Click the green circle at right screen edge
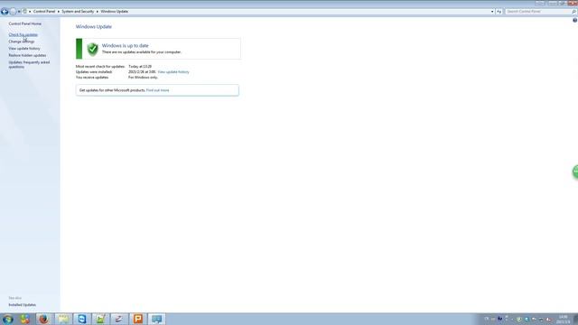 click(x=575, y=172)
